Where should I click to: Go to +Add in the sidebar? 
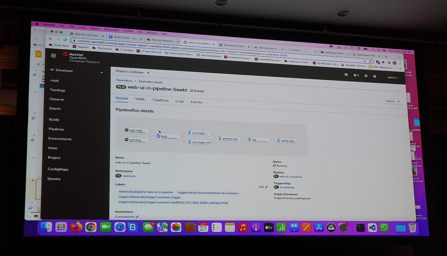(54, 80)
